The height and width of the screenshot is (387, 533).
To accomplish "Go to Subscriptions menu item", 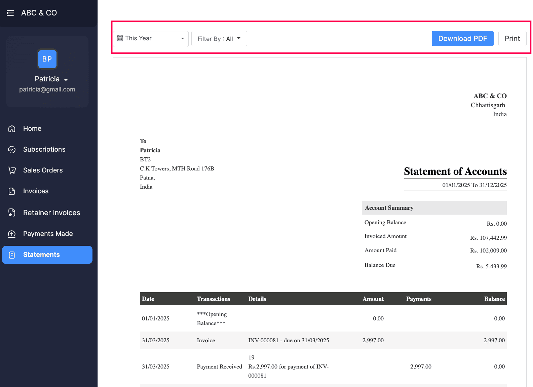I will 44,150.
